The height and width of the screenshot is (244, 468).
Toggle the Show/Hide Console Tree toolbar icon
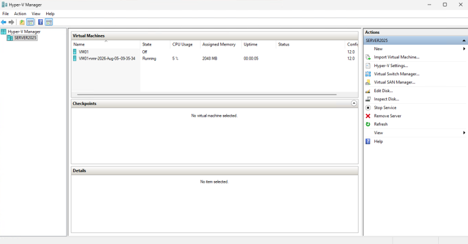(x=30, y=22)
